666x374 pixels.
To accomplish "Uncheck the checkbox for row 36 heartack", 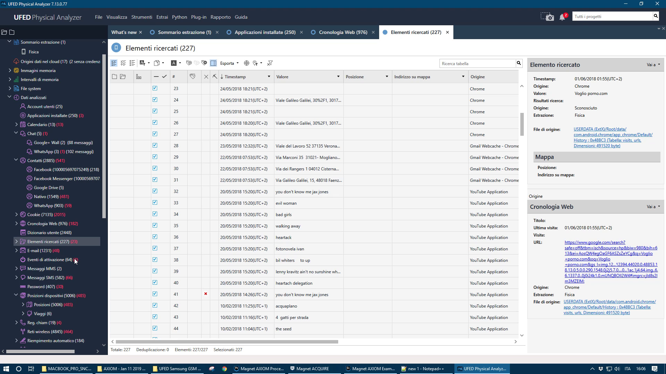I will [x=155, y=237].
